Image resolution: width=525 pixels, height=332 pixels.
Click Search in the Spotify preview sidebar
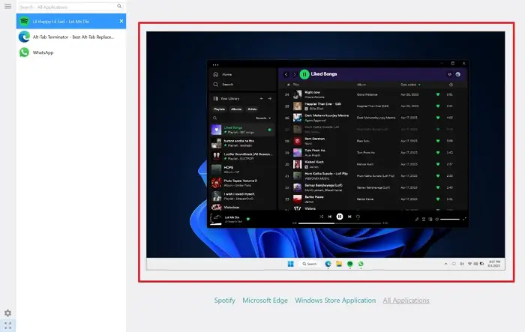(223, 85)
